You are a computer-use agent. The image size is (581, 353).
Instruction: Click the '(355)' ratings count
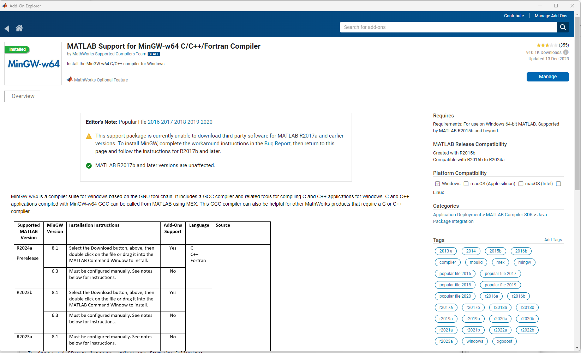coord(564,45)
